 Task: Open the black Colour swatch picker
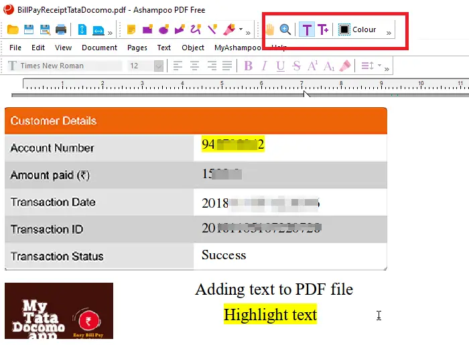tap(344, 29)
